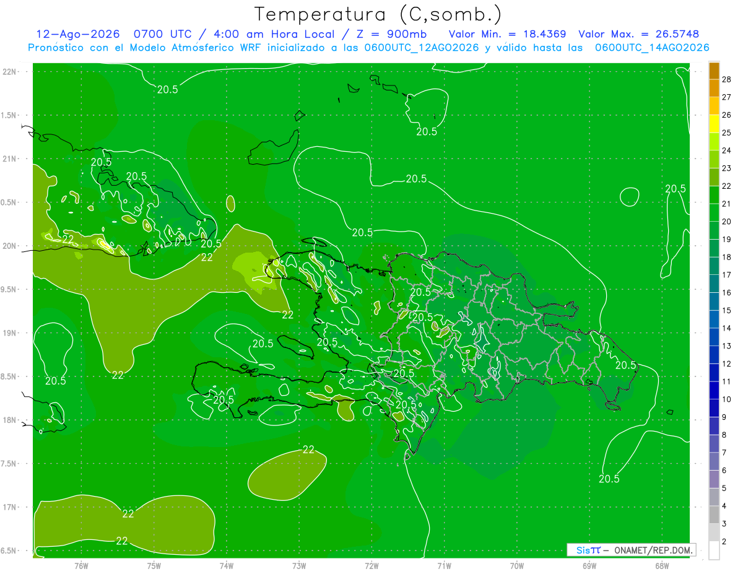Pick the white swatch below 2
743x574 pixels.
[x=714, y=550]
